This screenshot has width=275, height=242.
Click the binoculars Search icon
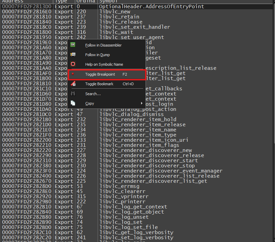[73, 93]
